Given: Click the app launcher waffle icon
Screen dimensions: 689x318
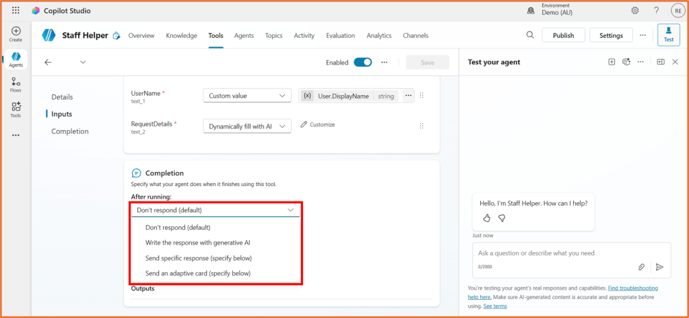Looking at the screenshot, I should tap(15, 11).
